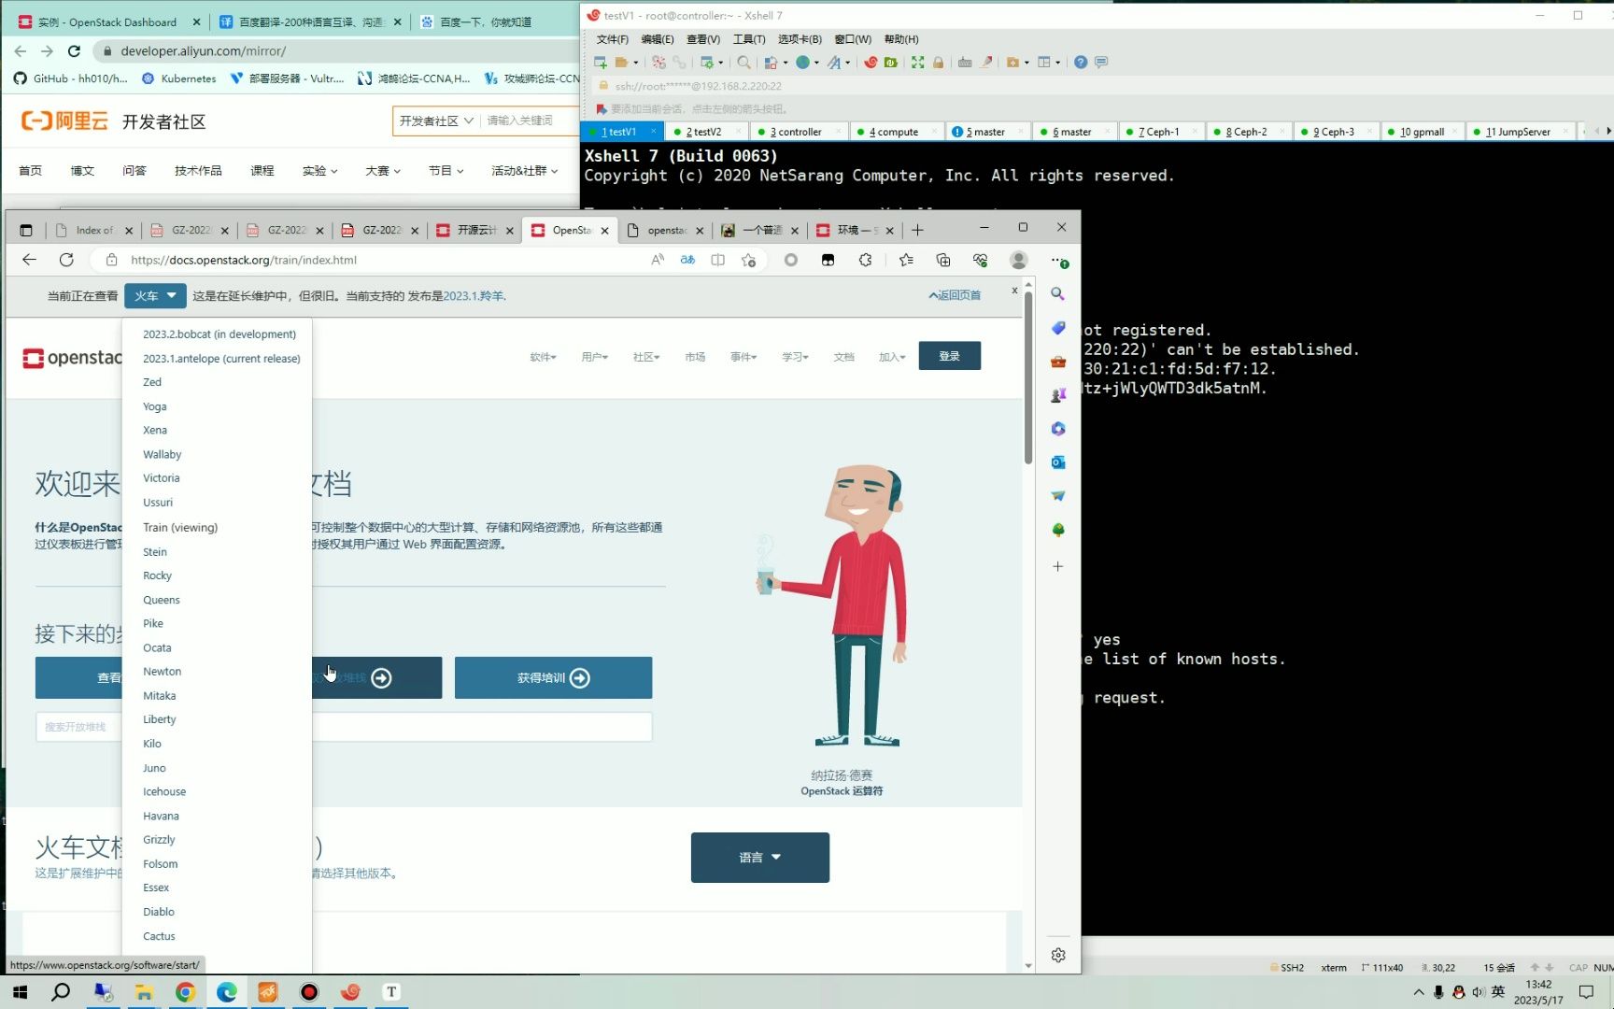Click the 登录 login button
The height and width of the screenshot is (1009, 1614).
(x=949, y=356)
